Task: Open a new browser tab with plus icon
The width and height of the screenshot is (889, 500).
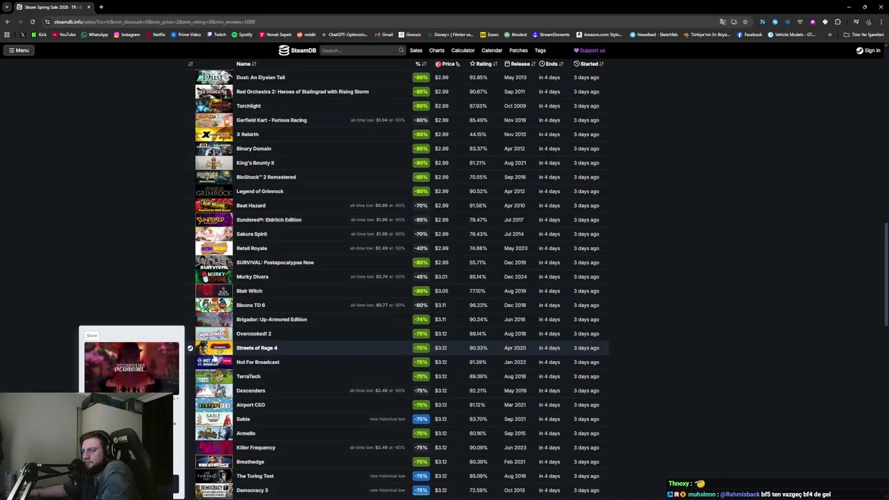Action: click(x=101, y=7)
